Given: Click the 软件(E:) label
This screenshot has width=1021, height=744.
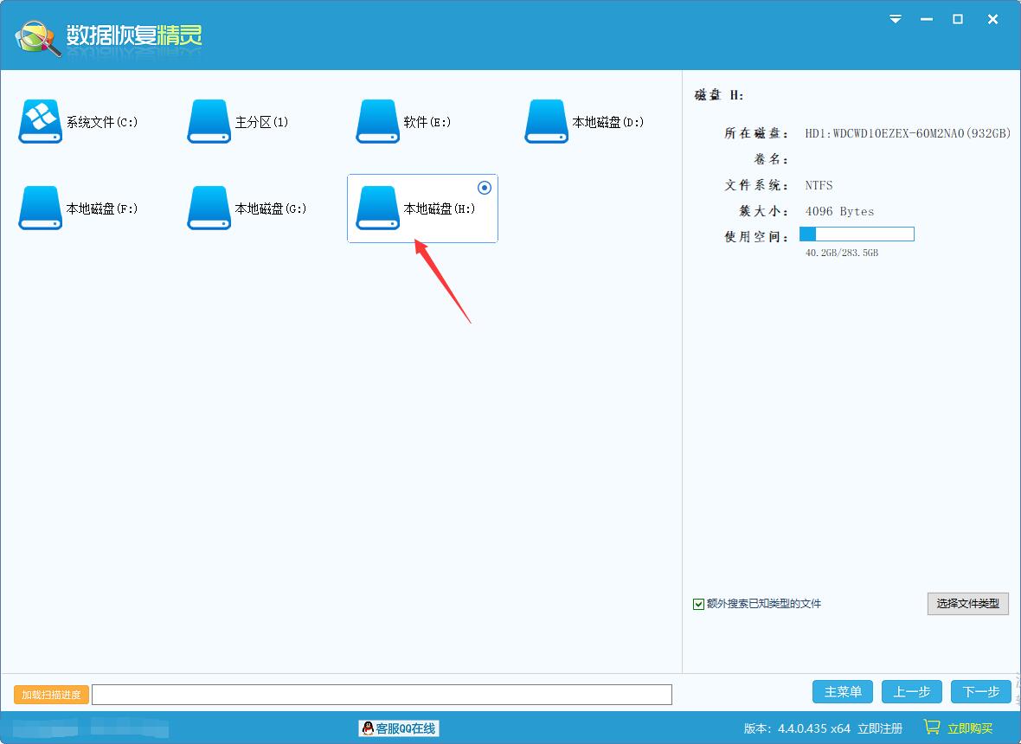Looking at the screenshot, I should click(x=427, y=122).
